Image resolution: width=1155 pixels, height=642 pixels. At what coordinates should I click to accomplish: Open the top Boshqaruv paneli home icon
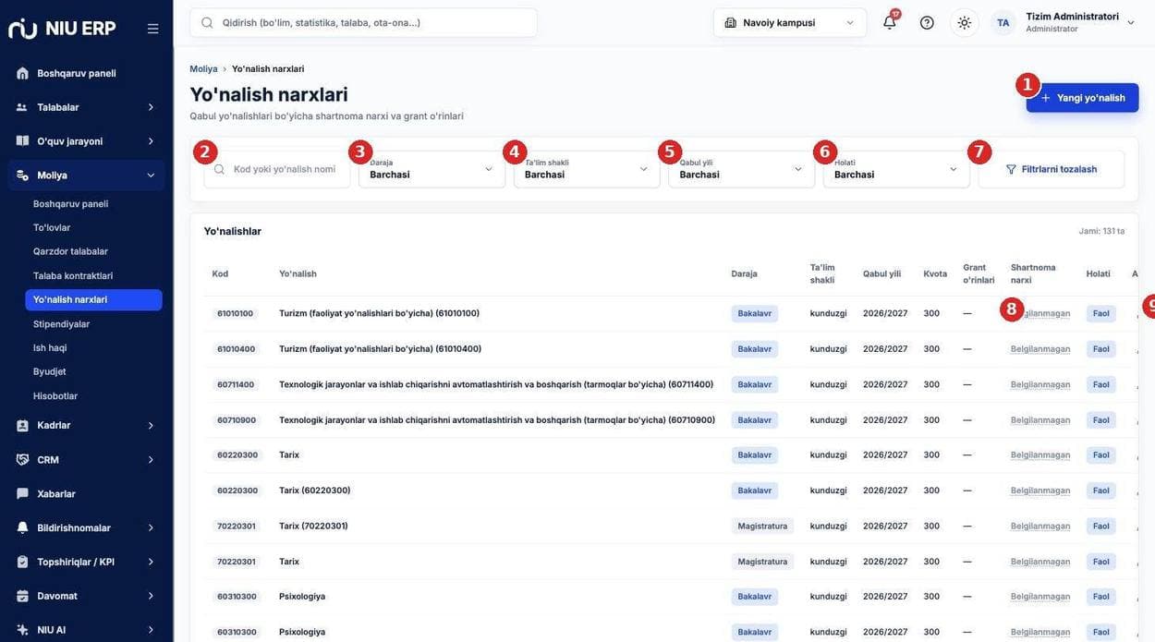22,73
